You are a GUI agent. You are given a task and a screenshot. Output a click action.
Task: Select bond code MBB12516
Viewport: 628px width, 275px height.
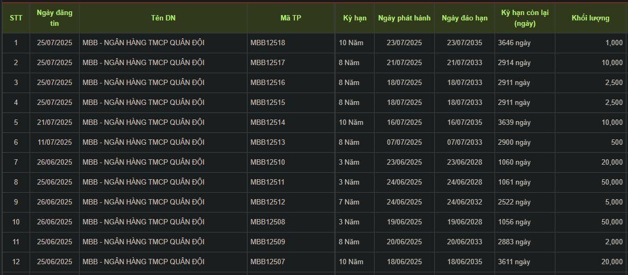268,83
